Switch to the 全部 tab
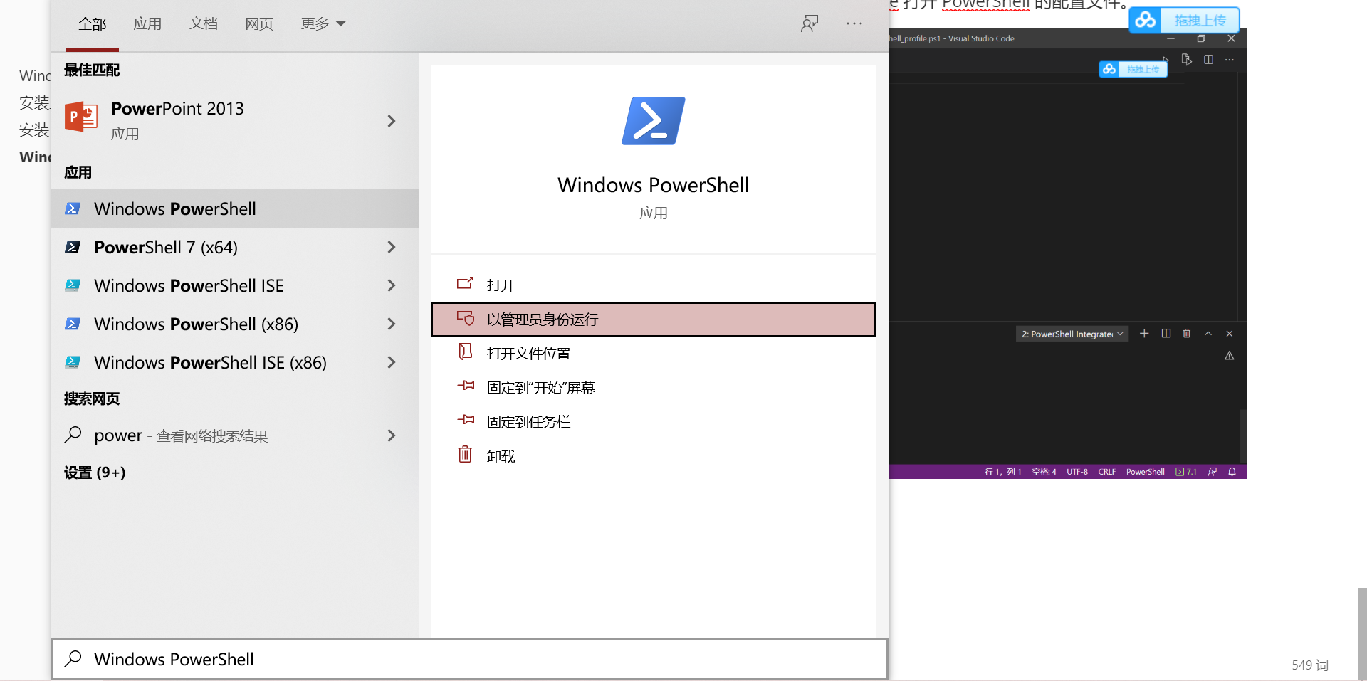This screenshot has width=1367, height=681. (92, 23)
